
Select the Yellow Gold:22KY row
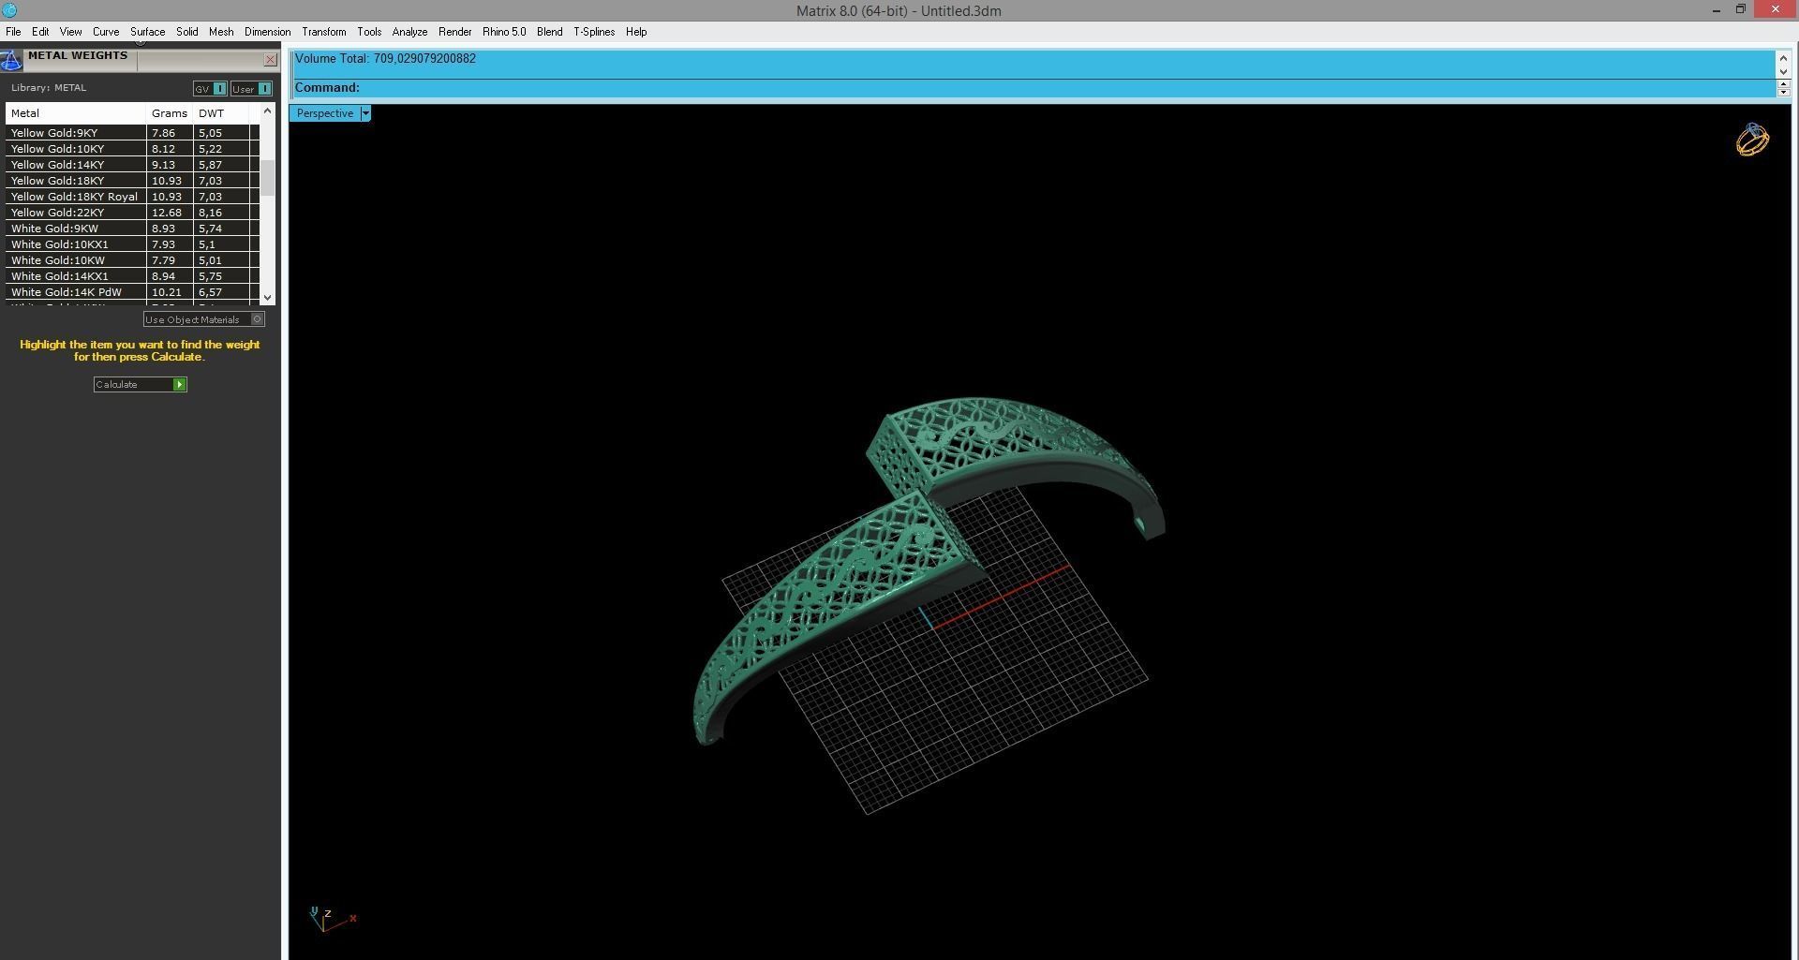coord(132,213)
